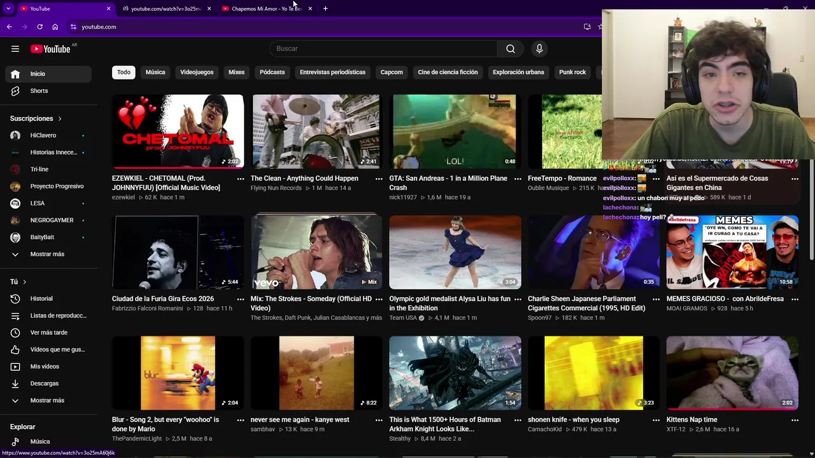
Task: Select the Punk rock filter chip
Action: (x=572, y=72)
